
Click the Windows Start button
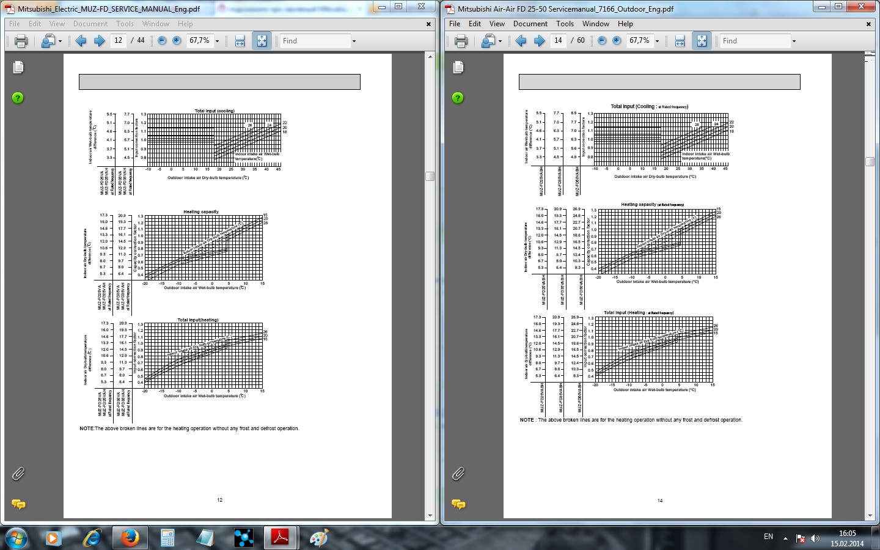tap(16, 538)
